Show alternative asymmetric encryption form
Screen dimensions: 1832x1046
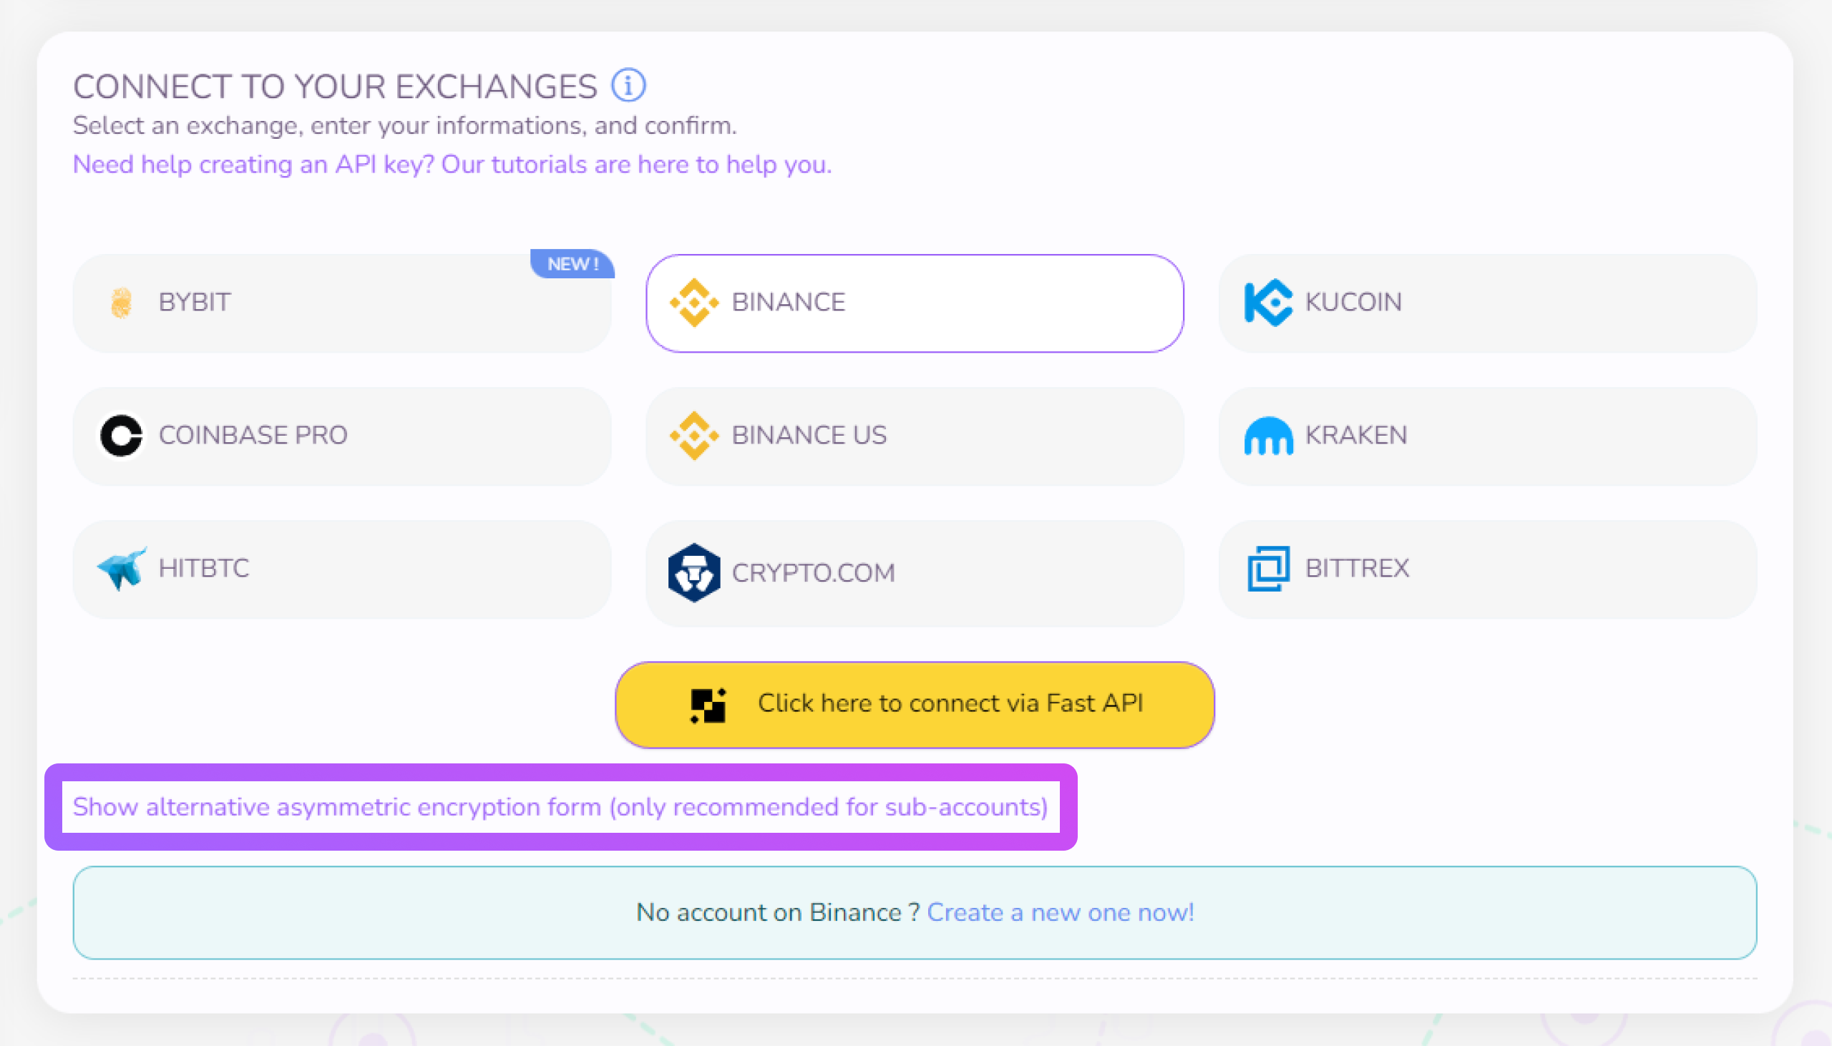pyautogui.click(x=560, y=807)
